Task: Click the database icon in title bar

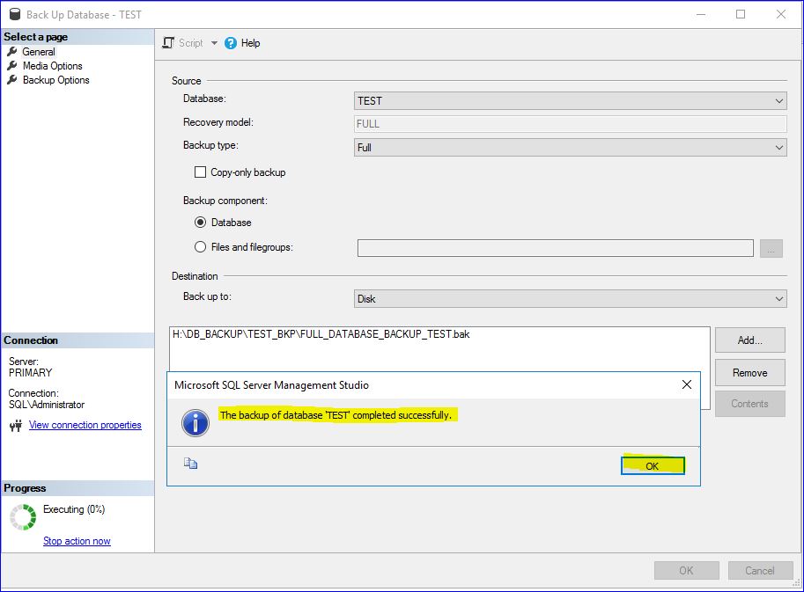Action: (x=14, y=14)
